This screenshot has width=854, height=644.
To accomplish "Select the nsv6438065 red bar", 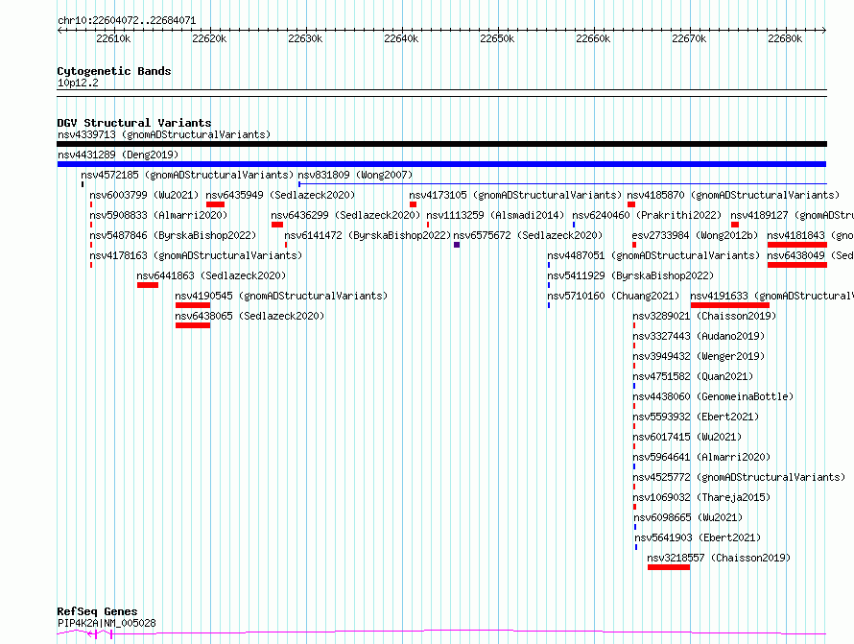I will pos(193,325).
